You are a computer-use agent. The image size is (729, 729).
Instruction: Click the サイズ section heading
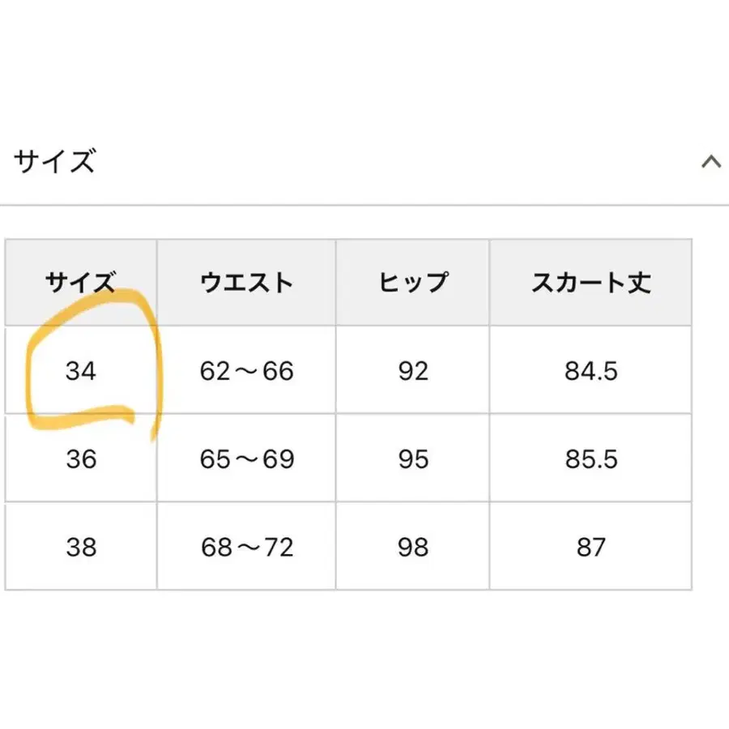[x=54, y=161]
